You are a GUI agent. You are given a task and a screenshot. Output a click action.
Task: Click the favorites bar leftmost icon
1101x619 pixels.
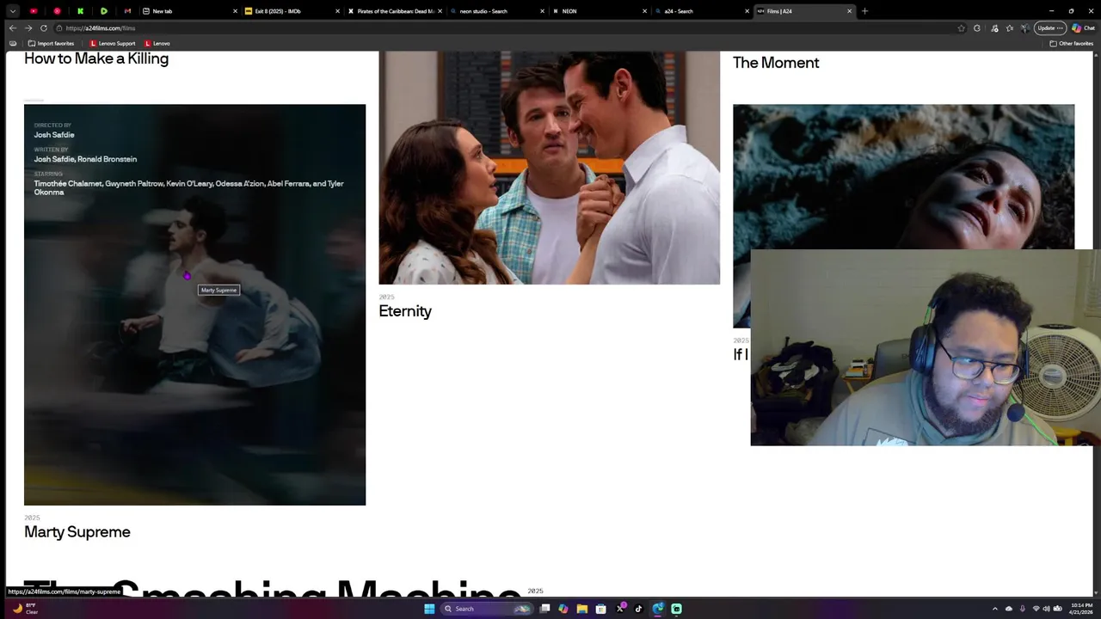point(12,43)
